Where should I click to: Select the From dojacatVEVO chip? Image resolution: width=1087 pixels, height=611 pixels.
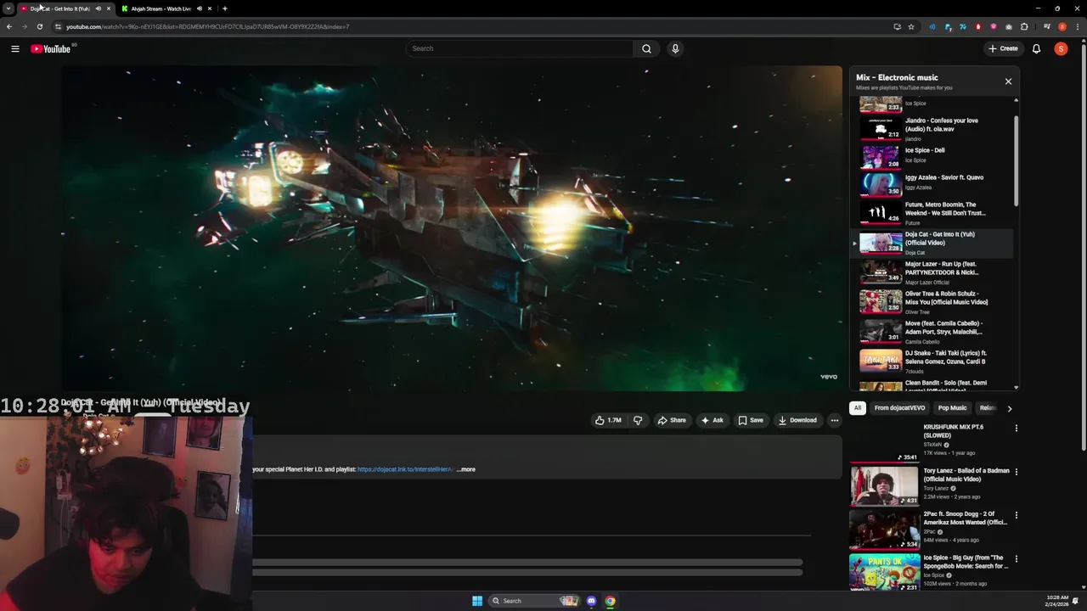[x=899, y=408]
